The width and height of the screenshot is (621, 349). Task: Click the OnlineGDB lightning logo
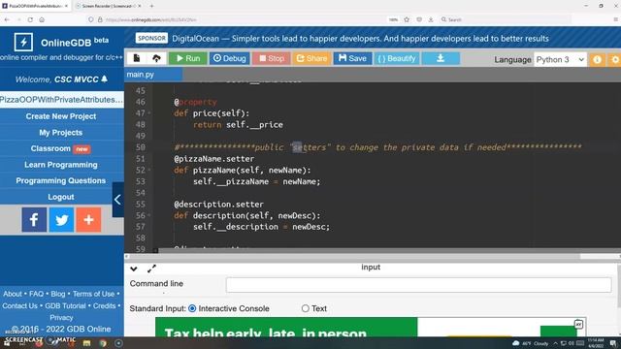pos(23,42)
